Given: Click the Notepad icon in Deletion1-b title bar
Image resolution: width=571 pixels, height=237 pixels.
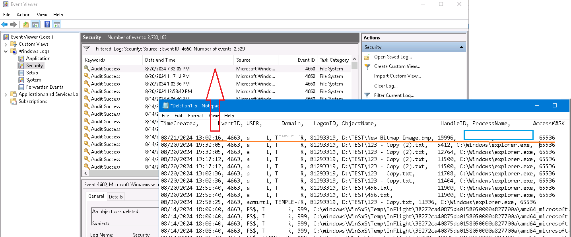Looking at the screenshot, I should coord(165,105).
